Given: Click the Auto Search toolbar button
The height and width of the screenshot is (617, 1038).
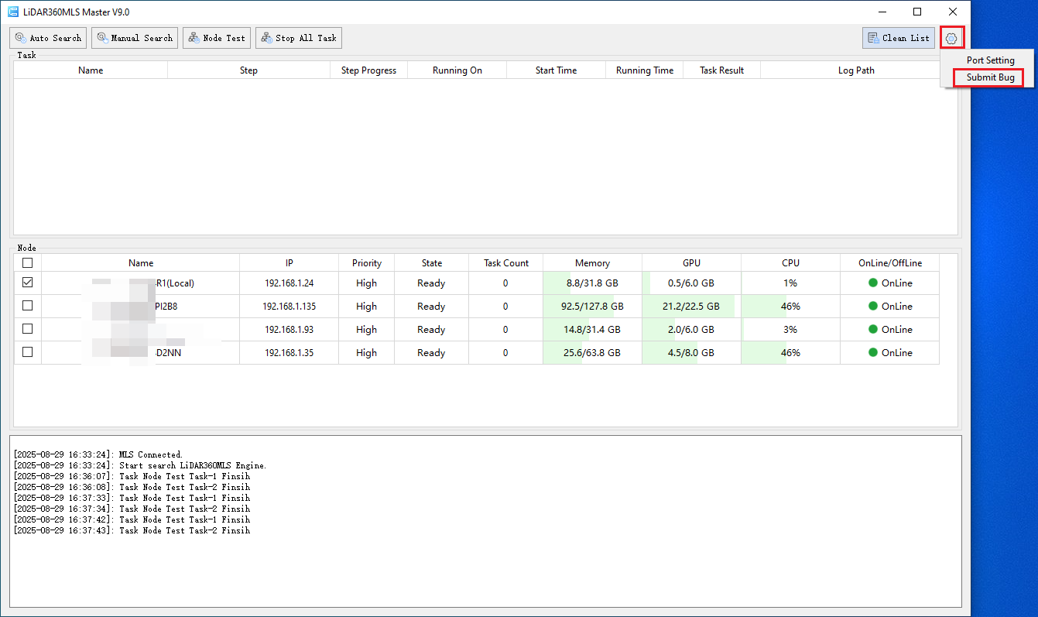Looking at the screenshot, I should pos(48,38).
